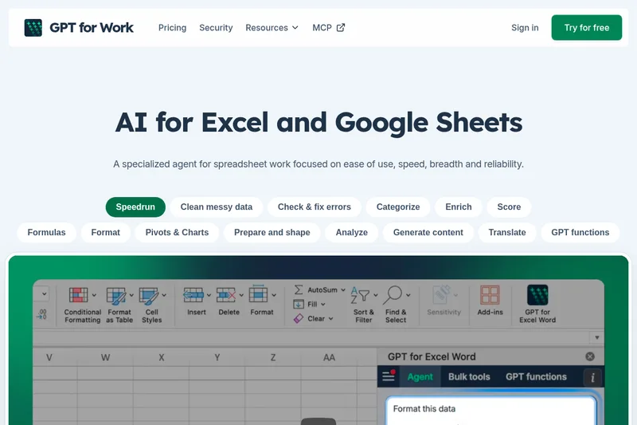The height and width of the screenshot is (425, 637).
Task: Open the Format as Table dropdown arrow
Action: click(x=131, y=295)
